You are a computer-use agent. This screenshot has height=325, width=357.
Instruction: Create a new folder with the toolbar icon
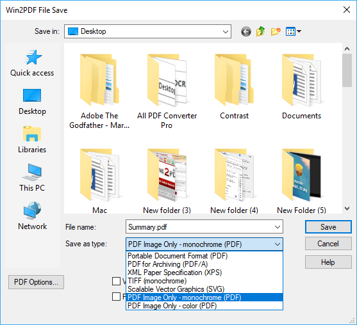pyautogui.click(x=276, y=31)
